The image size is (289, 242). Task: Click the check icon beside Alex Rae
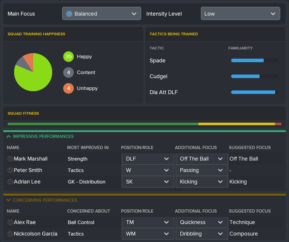[x=10, y=222]
